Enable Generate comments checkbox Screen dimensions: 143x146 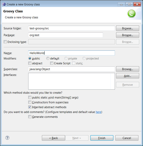pyautogui.click(x=30, y=117)
